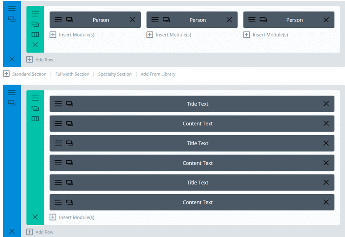Image resolution: width=345 pixels, height=237 pixels.
Task: Change column structure of the text modules row
Action: 35,119
